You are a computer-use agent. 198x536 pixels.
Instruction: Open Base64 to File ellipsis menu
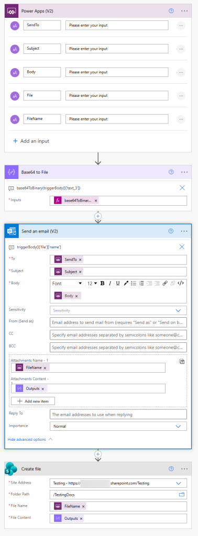click(185, 172)
